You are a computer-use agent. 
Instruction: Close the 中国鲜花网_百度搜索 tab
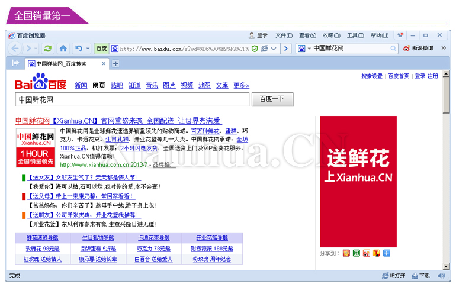104,64
